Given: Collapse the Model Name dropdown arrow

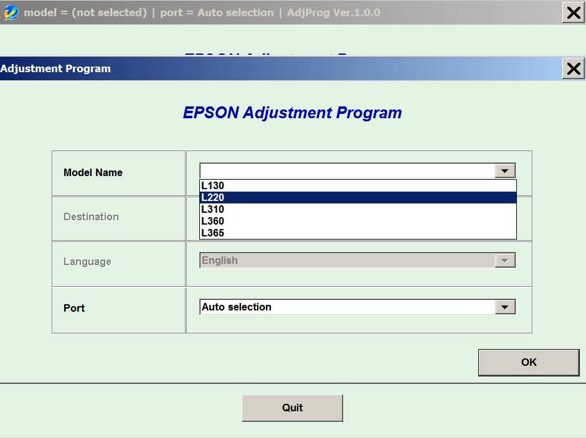Looking at the screenshot, I should point(505,171).
